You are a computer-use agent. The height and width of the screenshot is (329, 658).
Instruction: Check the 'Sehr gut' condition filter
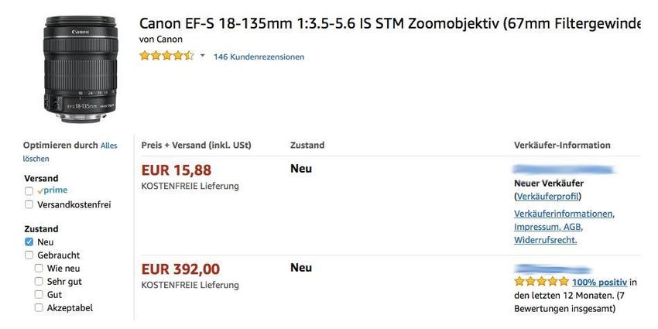click(39, 282)
